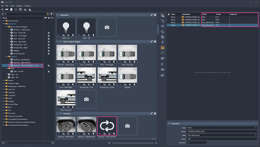Image resolution: width=260 pixels, height=147 pixels.
Task: Click the screen rectangle icon in right sidebar
Action: [162, 70]
